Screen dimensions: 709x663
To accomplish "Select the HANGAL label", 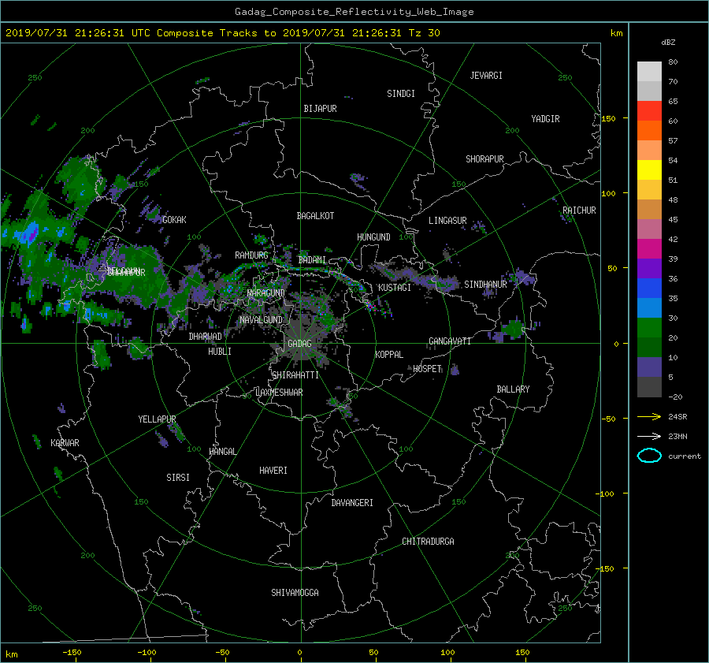I will tap(222, 452).
